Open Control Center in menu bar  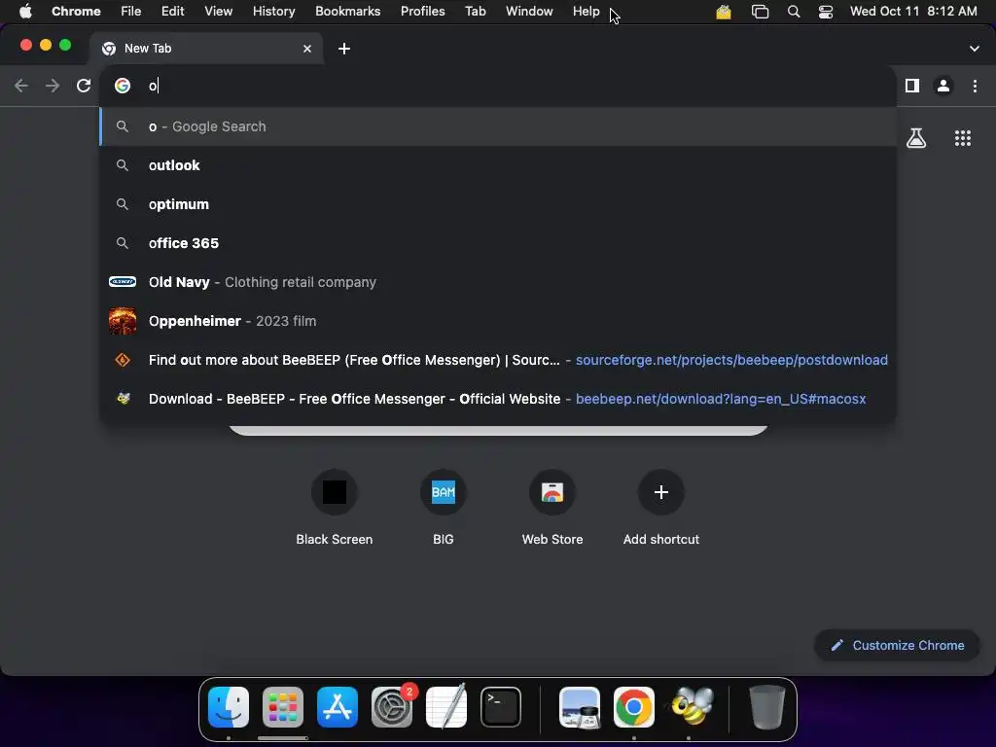(826, 12)
